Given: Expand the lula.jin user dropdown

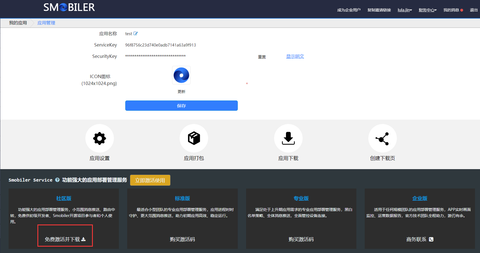Looking at the screenshot, I should (x=405, y=10).
